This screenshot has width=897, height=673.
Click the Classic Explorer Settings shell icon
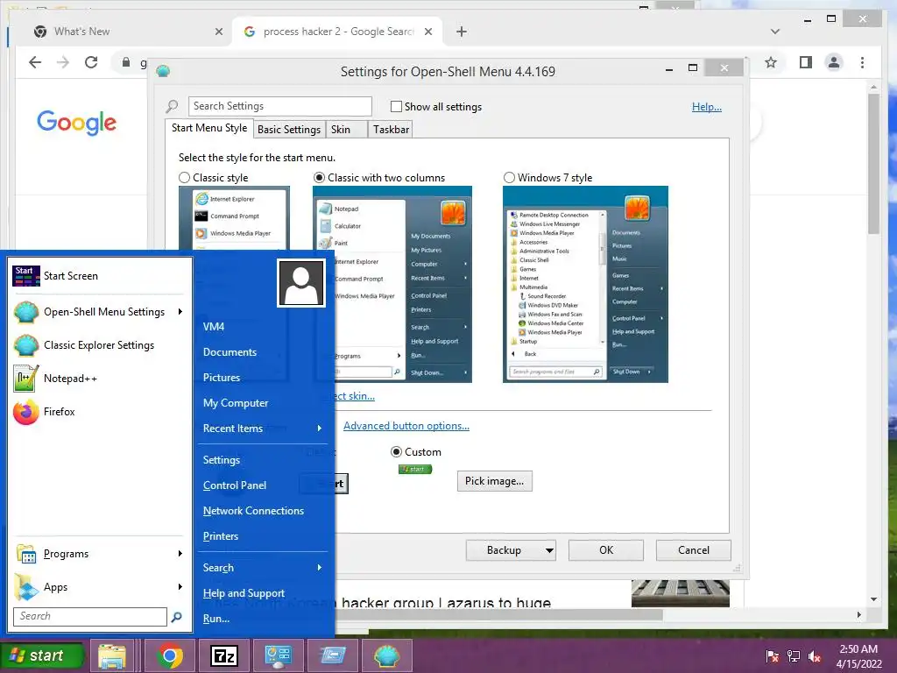[26, 345]
